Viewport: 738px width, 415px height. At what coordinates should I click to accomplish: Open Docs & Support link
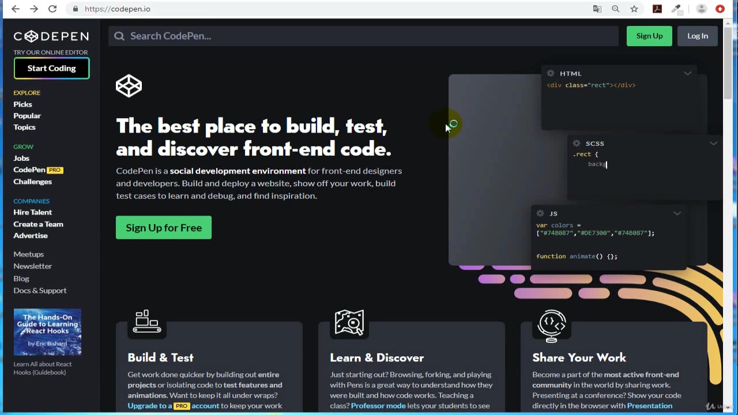[x=40, y=290]
